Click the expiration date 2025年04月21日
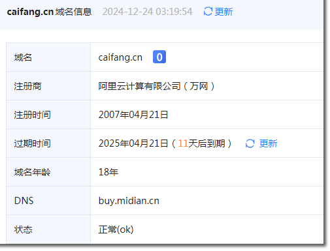 133,143
